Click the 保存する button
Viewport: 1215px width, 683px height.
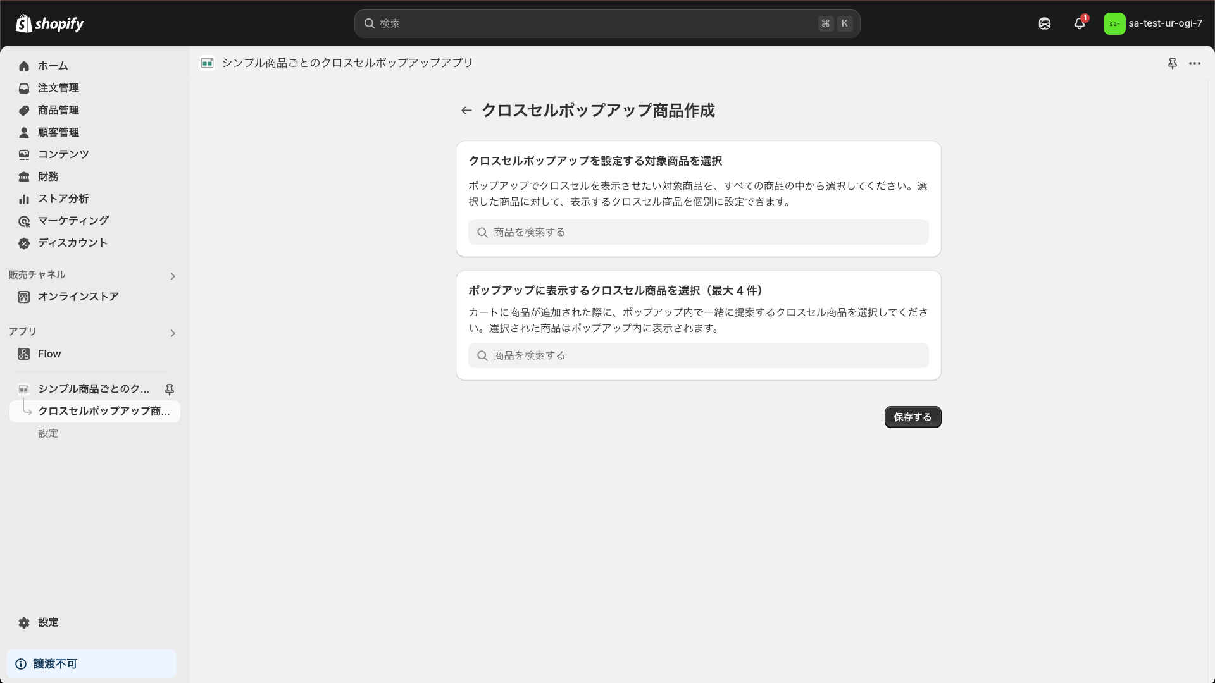[912, 417]
